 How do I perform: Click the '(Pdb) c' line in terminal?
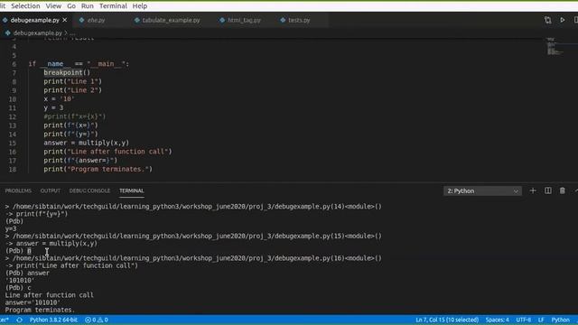[x=18, y=288]
